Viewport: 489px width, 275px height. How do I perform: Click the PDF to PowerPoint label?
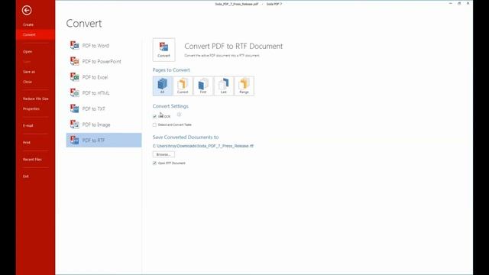[102, 61]
